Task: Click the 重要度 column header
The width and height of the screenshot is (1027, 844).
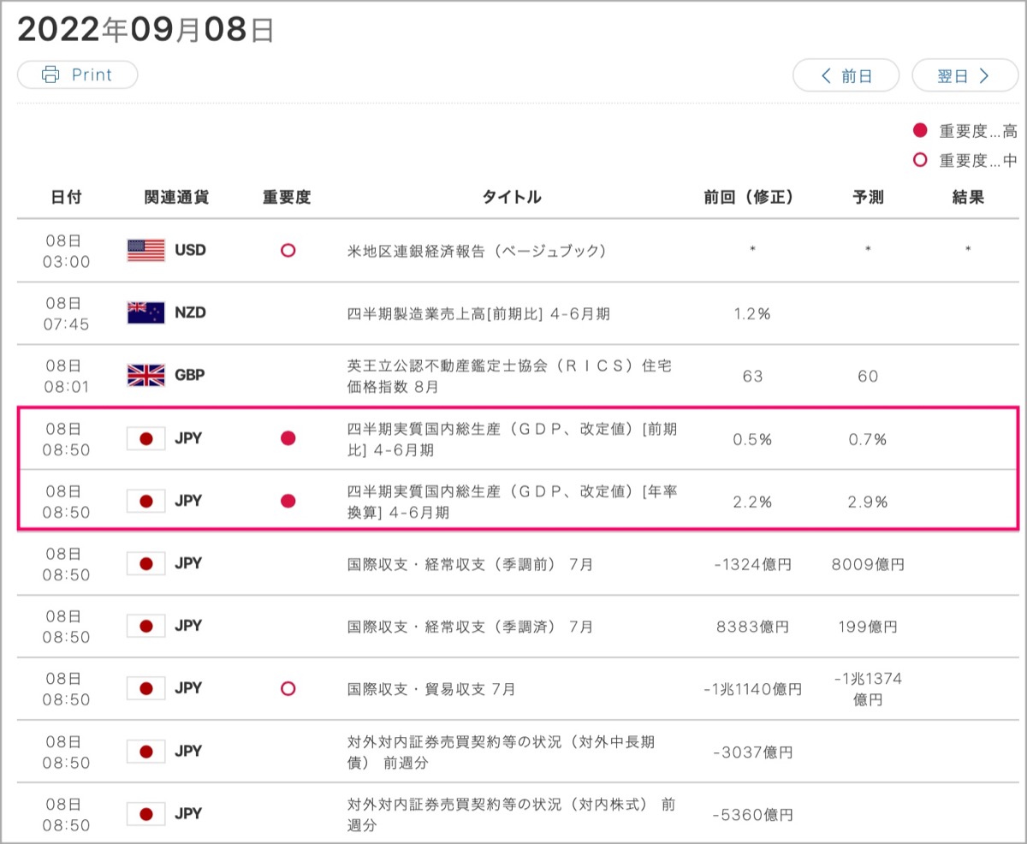Action: point(287,197)
